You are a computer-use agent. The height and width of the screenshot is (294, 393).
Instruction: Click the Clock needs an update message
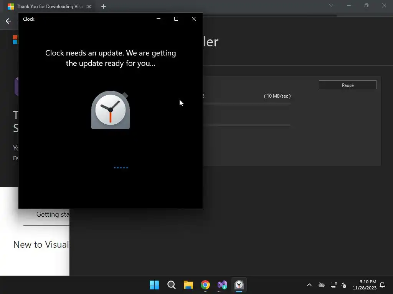111,58
